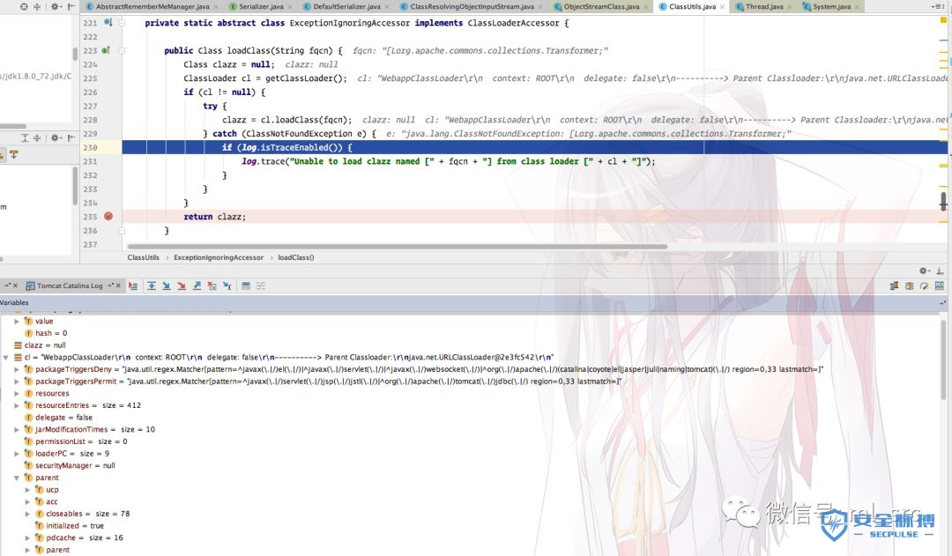Click Run to Cursor icon

(227, 285)
